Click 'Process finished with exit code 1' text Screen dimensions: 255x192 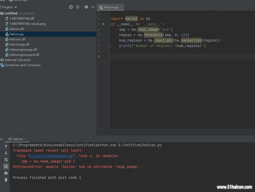click(x=47, y=178)
